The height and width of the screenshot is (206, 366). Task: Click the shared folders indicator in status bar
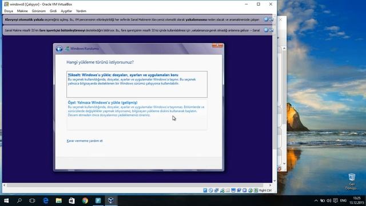click(x=228, y=191)
